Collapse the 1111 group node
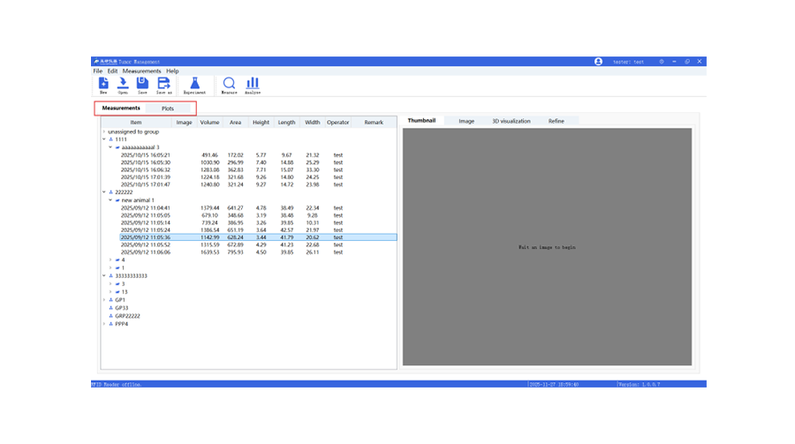 coord(104,139)
